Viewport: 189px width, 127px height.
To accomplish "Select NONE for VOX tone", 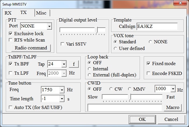I will [x=150, y=42].
